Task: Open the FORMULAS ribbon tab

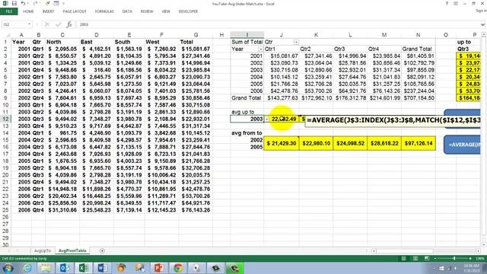Action: pos(104,11)
